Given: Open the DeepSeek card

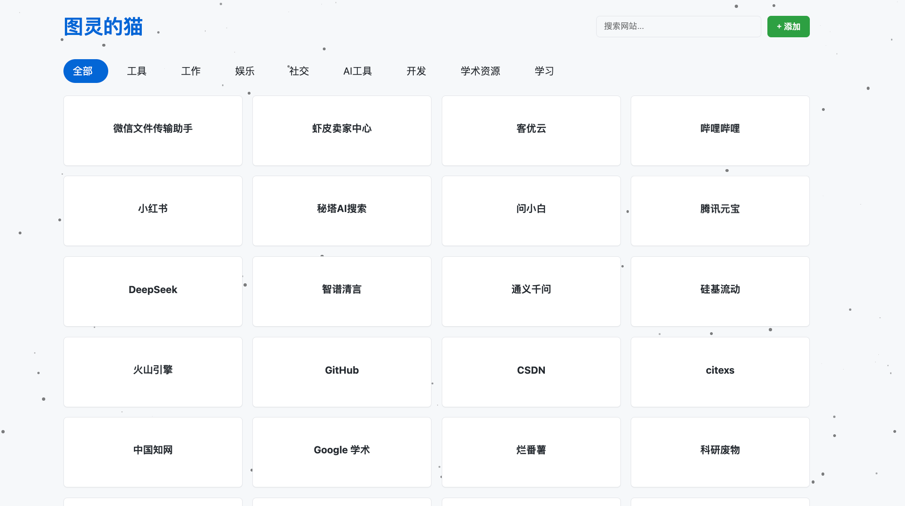Looking at the screenshot, I should tap(153, 291).
